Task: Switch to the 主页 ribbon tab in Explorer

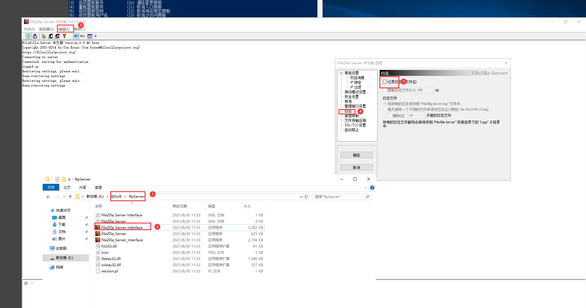Action: click(x=67, y=188)
